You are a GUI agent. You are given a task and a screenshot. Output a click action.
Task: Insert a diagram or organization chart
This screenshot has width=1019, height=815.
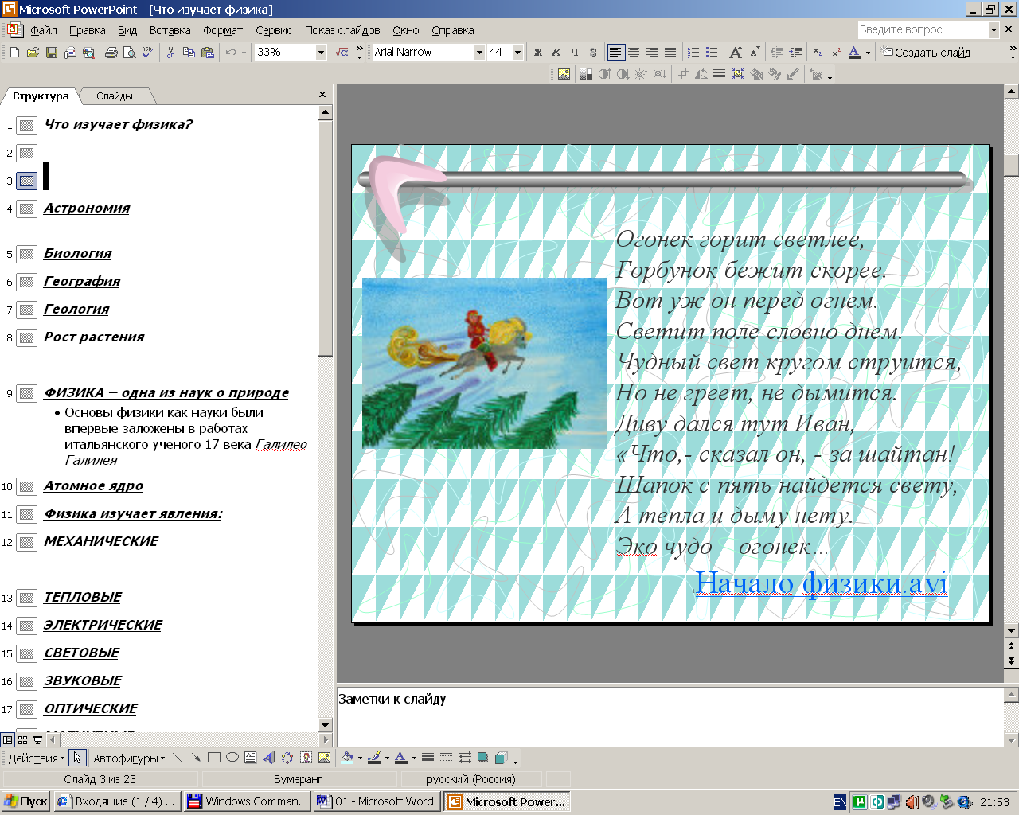pos(287,758)
